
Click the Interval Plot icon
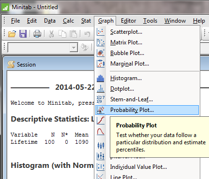[x=101, y=156]
